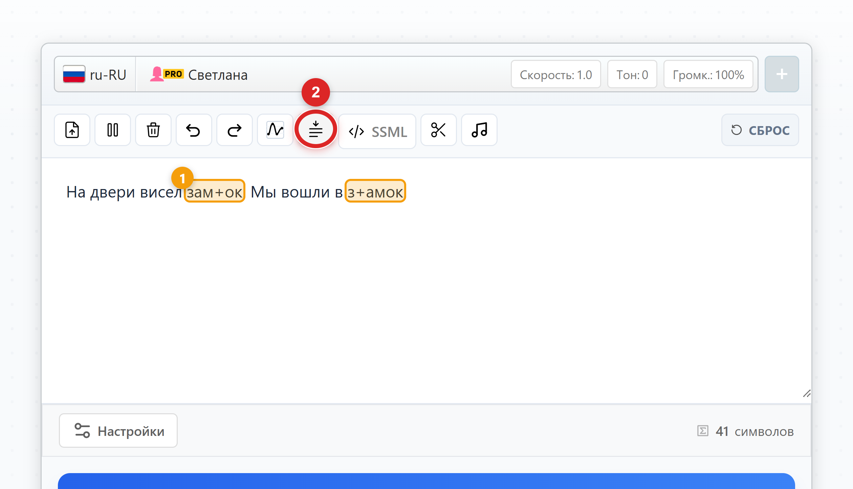
Task: Click the sigma symbol count icon
Action: coord(703,431)
